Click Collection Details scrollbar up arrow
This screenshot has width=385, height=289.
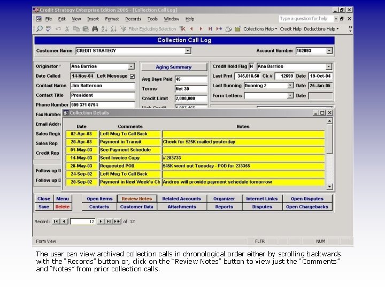329,121
